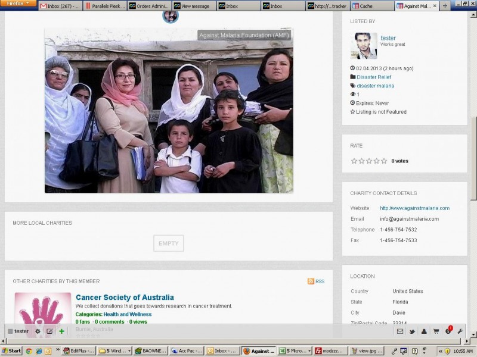Click the small circular avatar above the photo
477x357 pixels.
click(171, 16)
